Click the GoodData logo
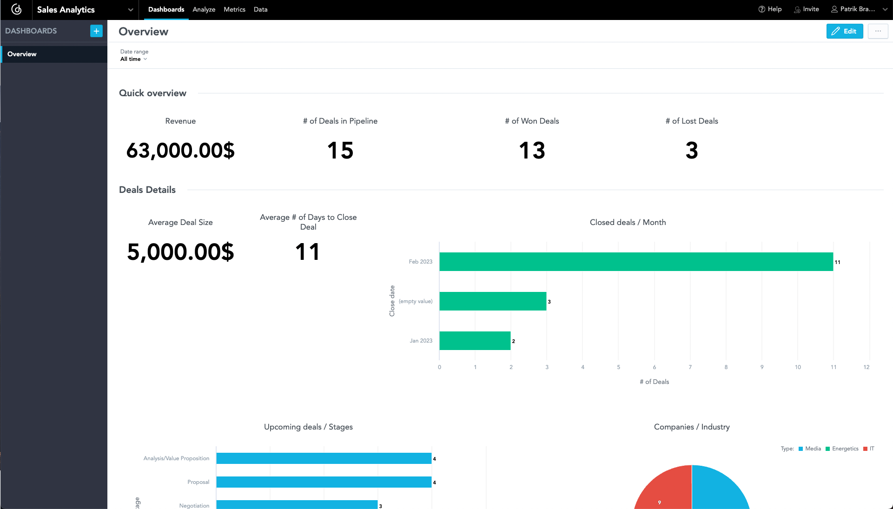This screenshot has height=509, width=893. coord(17,9)
